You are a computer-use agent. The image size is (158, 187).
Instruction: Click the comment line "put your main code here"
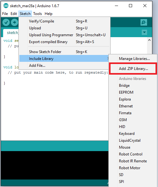click(x=58, y=72)
